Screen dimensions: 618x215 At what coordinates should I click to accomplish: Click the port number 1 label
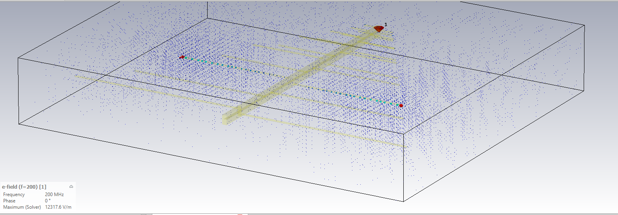386,24
